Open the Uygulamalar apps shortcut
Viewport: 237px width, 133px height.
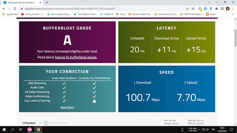pos(10,14)
